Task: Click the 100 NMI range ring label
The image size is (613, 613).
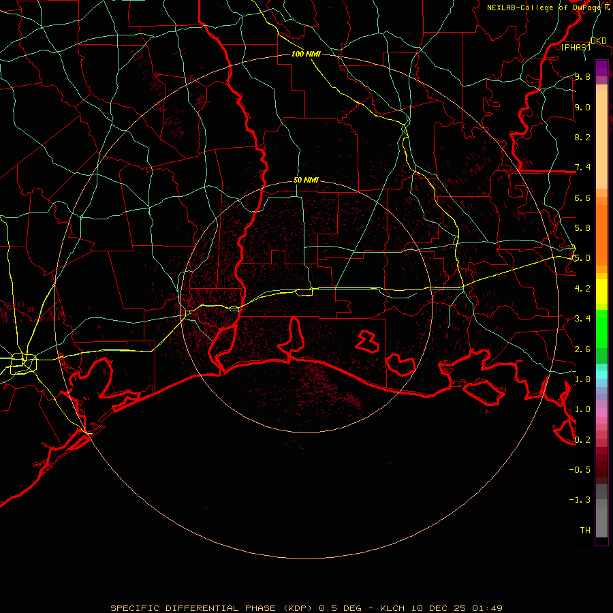Action: pos(306,54)
